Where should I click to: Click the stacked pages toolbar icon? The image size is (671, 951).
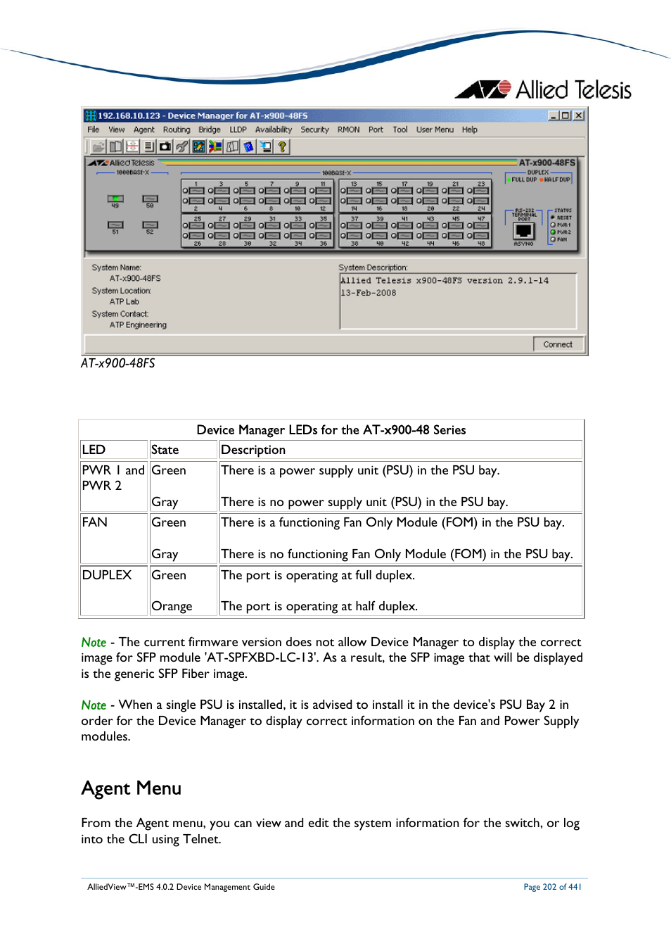pyautogui.click(x=232, y=146)
